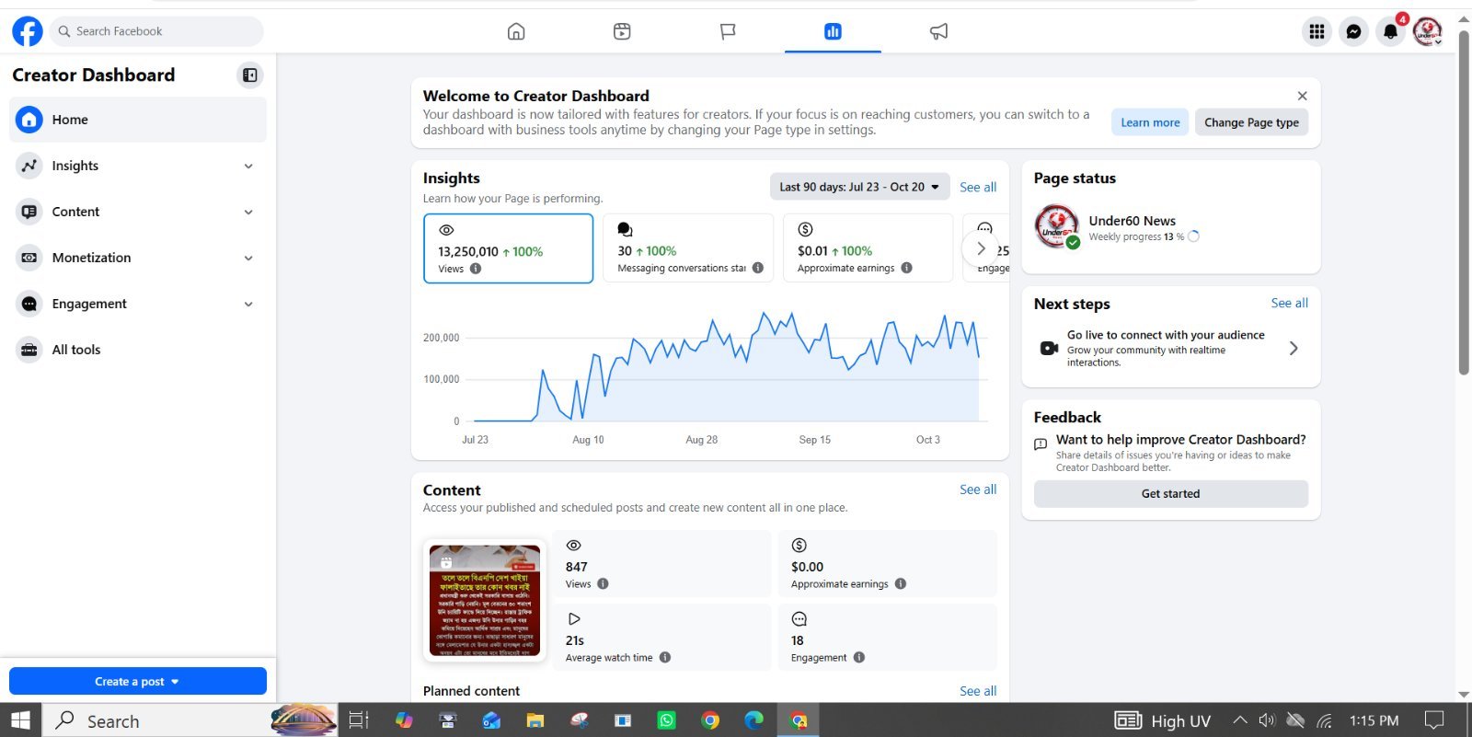
Task: Open See all link for Next steps
Action: (x=1289, y=303)
